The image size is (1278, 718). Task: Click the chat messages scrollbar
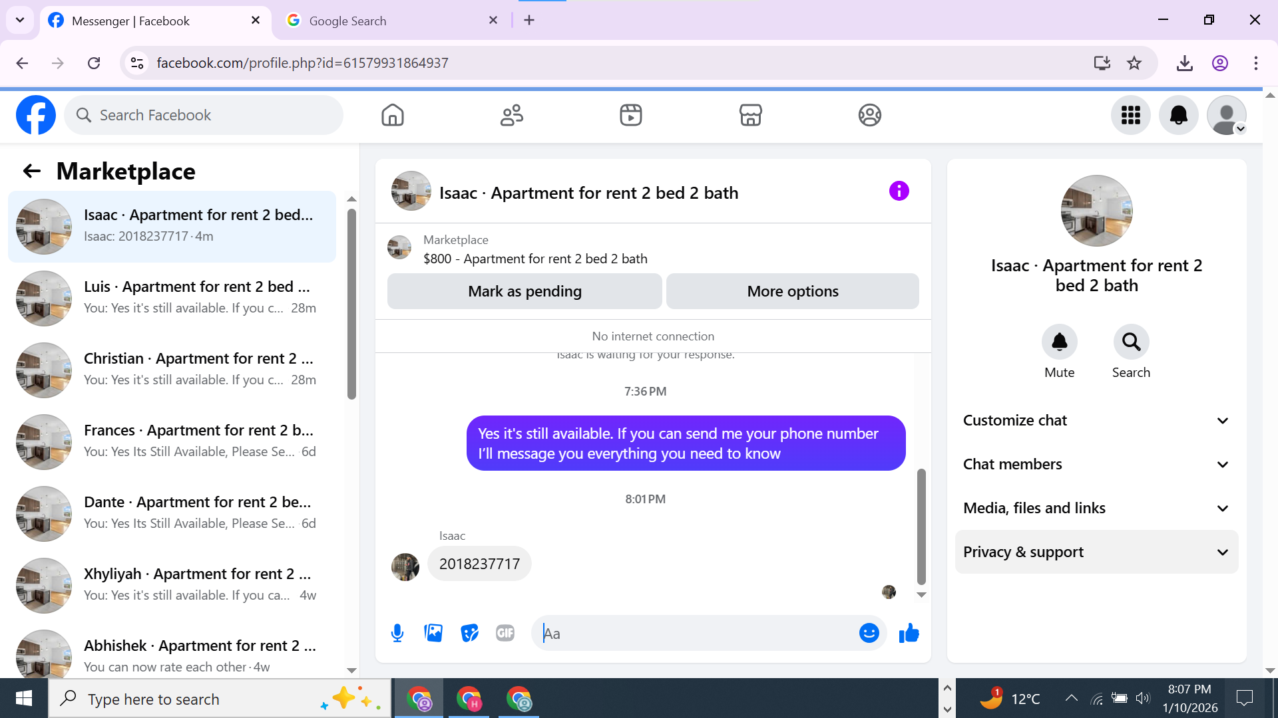pos(921,525)
